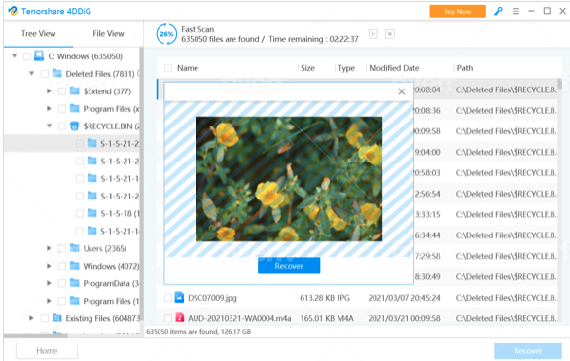Click the Tenorshare 4DDiG logo icon

pos(13,11)
